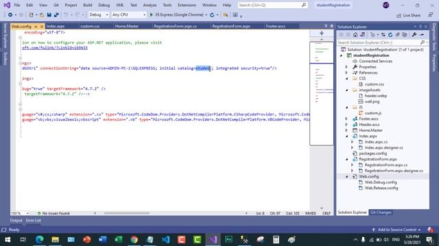439x246 pixels.
Task: Switch to the Footer.ascx editor tab
Action: point(276,26)
